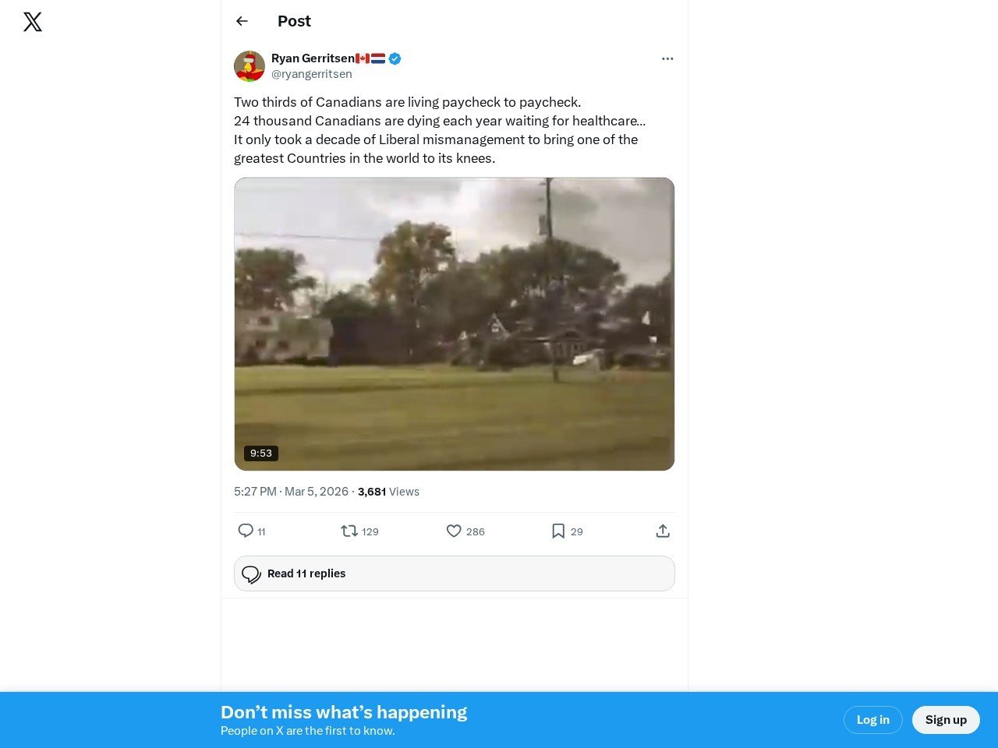This screenshot has width=998, height=748.
Task: Click the 3,681 Views count
Action: click(x=388, y=492)
